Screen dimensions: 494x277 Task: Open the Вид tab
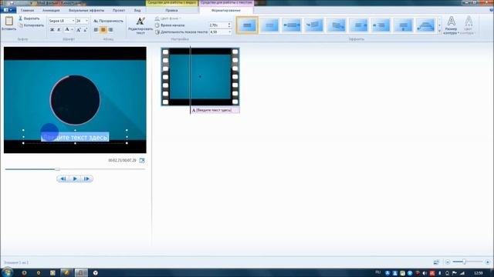pos(137,10)
